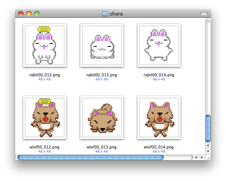Click the rabit00_012.png file name label
Viewport: 226px width, 181px height.
45,75
